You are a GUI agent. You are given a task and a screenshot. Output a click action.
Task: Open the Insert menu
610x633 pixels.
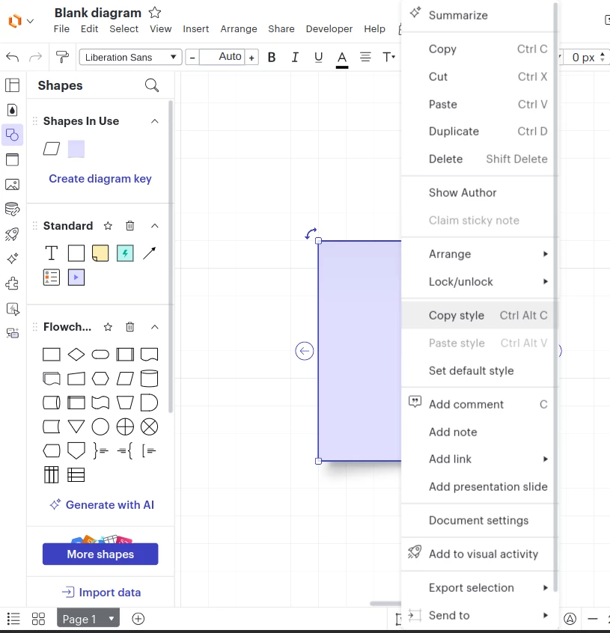point(195,29)
